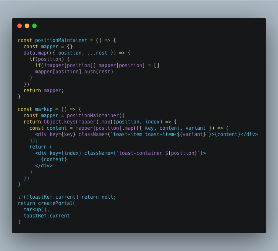The width and height of the screenshot is (278, 251).
Task: Click the yellow minimize dot
Action: 27,26
